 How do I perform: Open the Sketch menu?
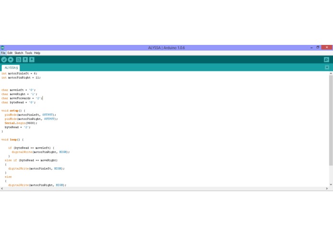point(19,53)
